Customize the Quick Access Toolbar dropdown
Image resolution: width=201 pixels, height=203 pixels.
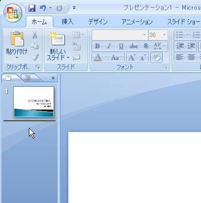pos(74,8)
